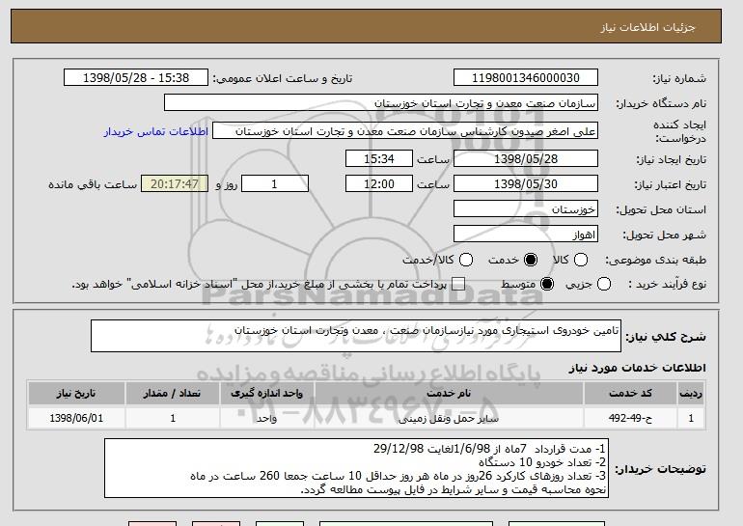Click the city field اهواز

[526, 235]
